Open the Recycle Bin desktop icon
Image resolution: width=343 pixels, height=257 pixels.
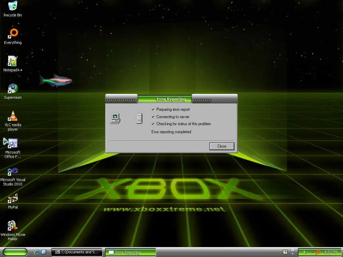pyautogui.click(x=13, y=9)
